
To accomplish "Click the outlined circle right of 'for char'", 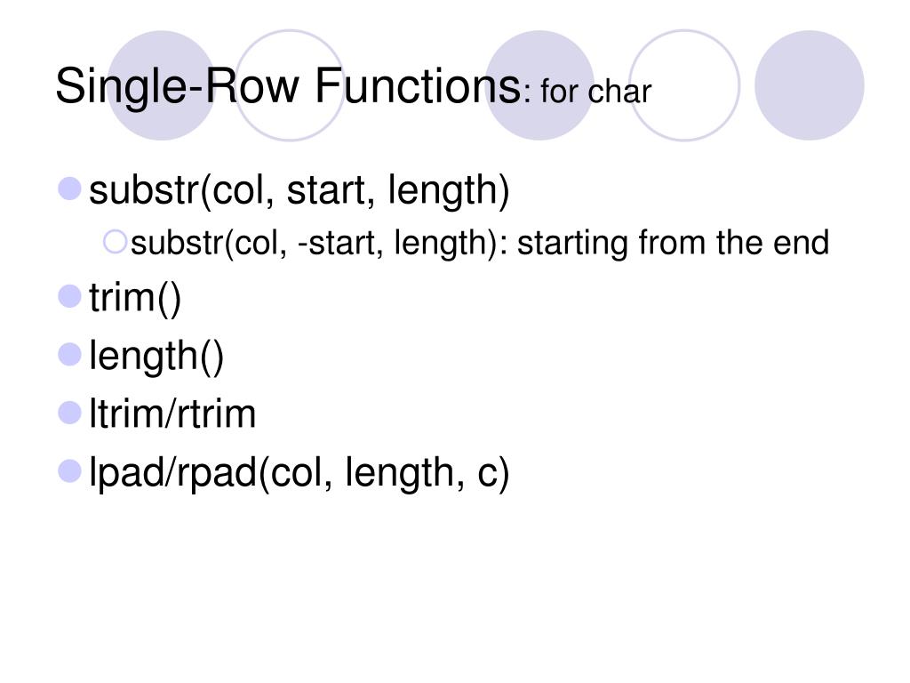I will click(x=684, y=85).
